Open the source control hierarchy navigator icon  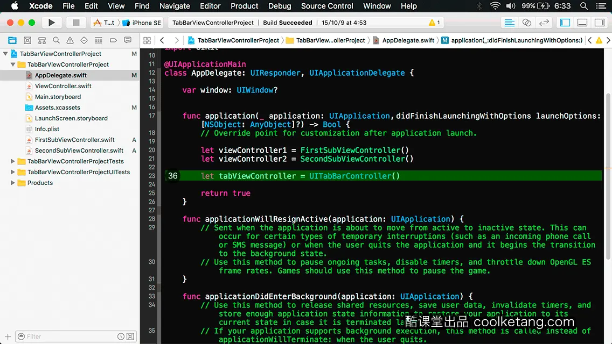[x=42, y=40]
